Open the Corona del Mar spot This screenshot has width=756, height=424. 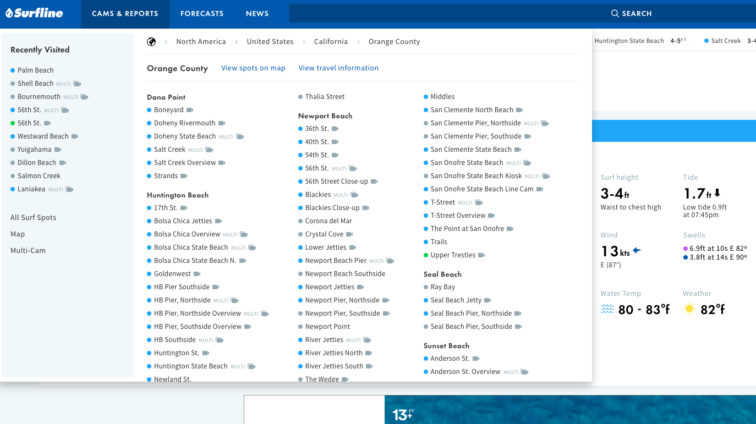coord(328,221)
